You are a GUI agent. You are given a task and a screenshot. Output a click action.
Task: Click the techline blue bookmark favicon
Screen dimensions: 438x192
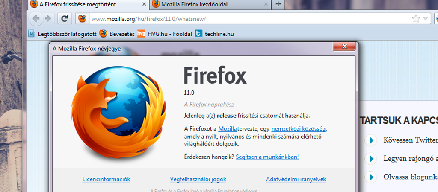pyautogui.click(x=198, y=34)
